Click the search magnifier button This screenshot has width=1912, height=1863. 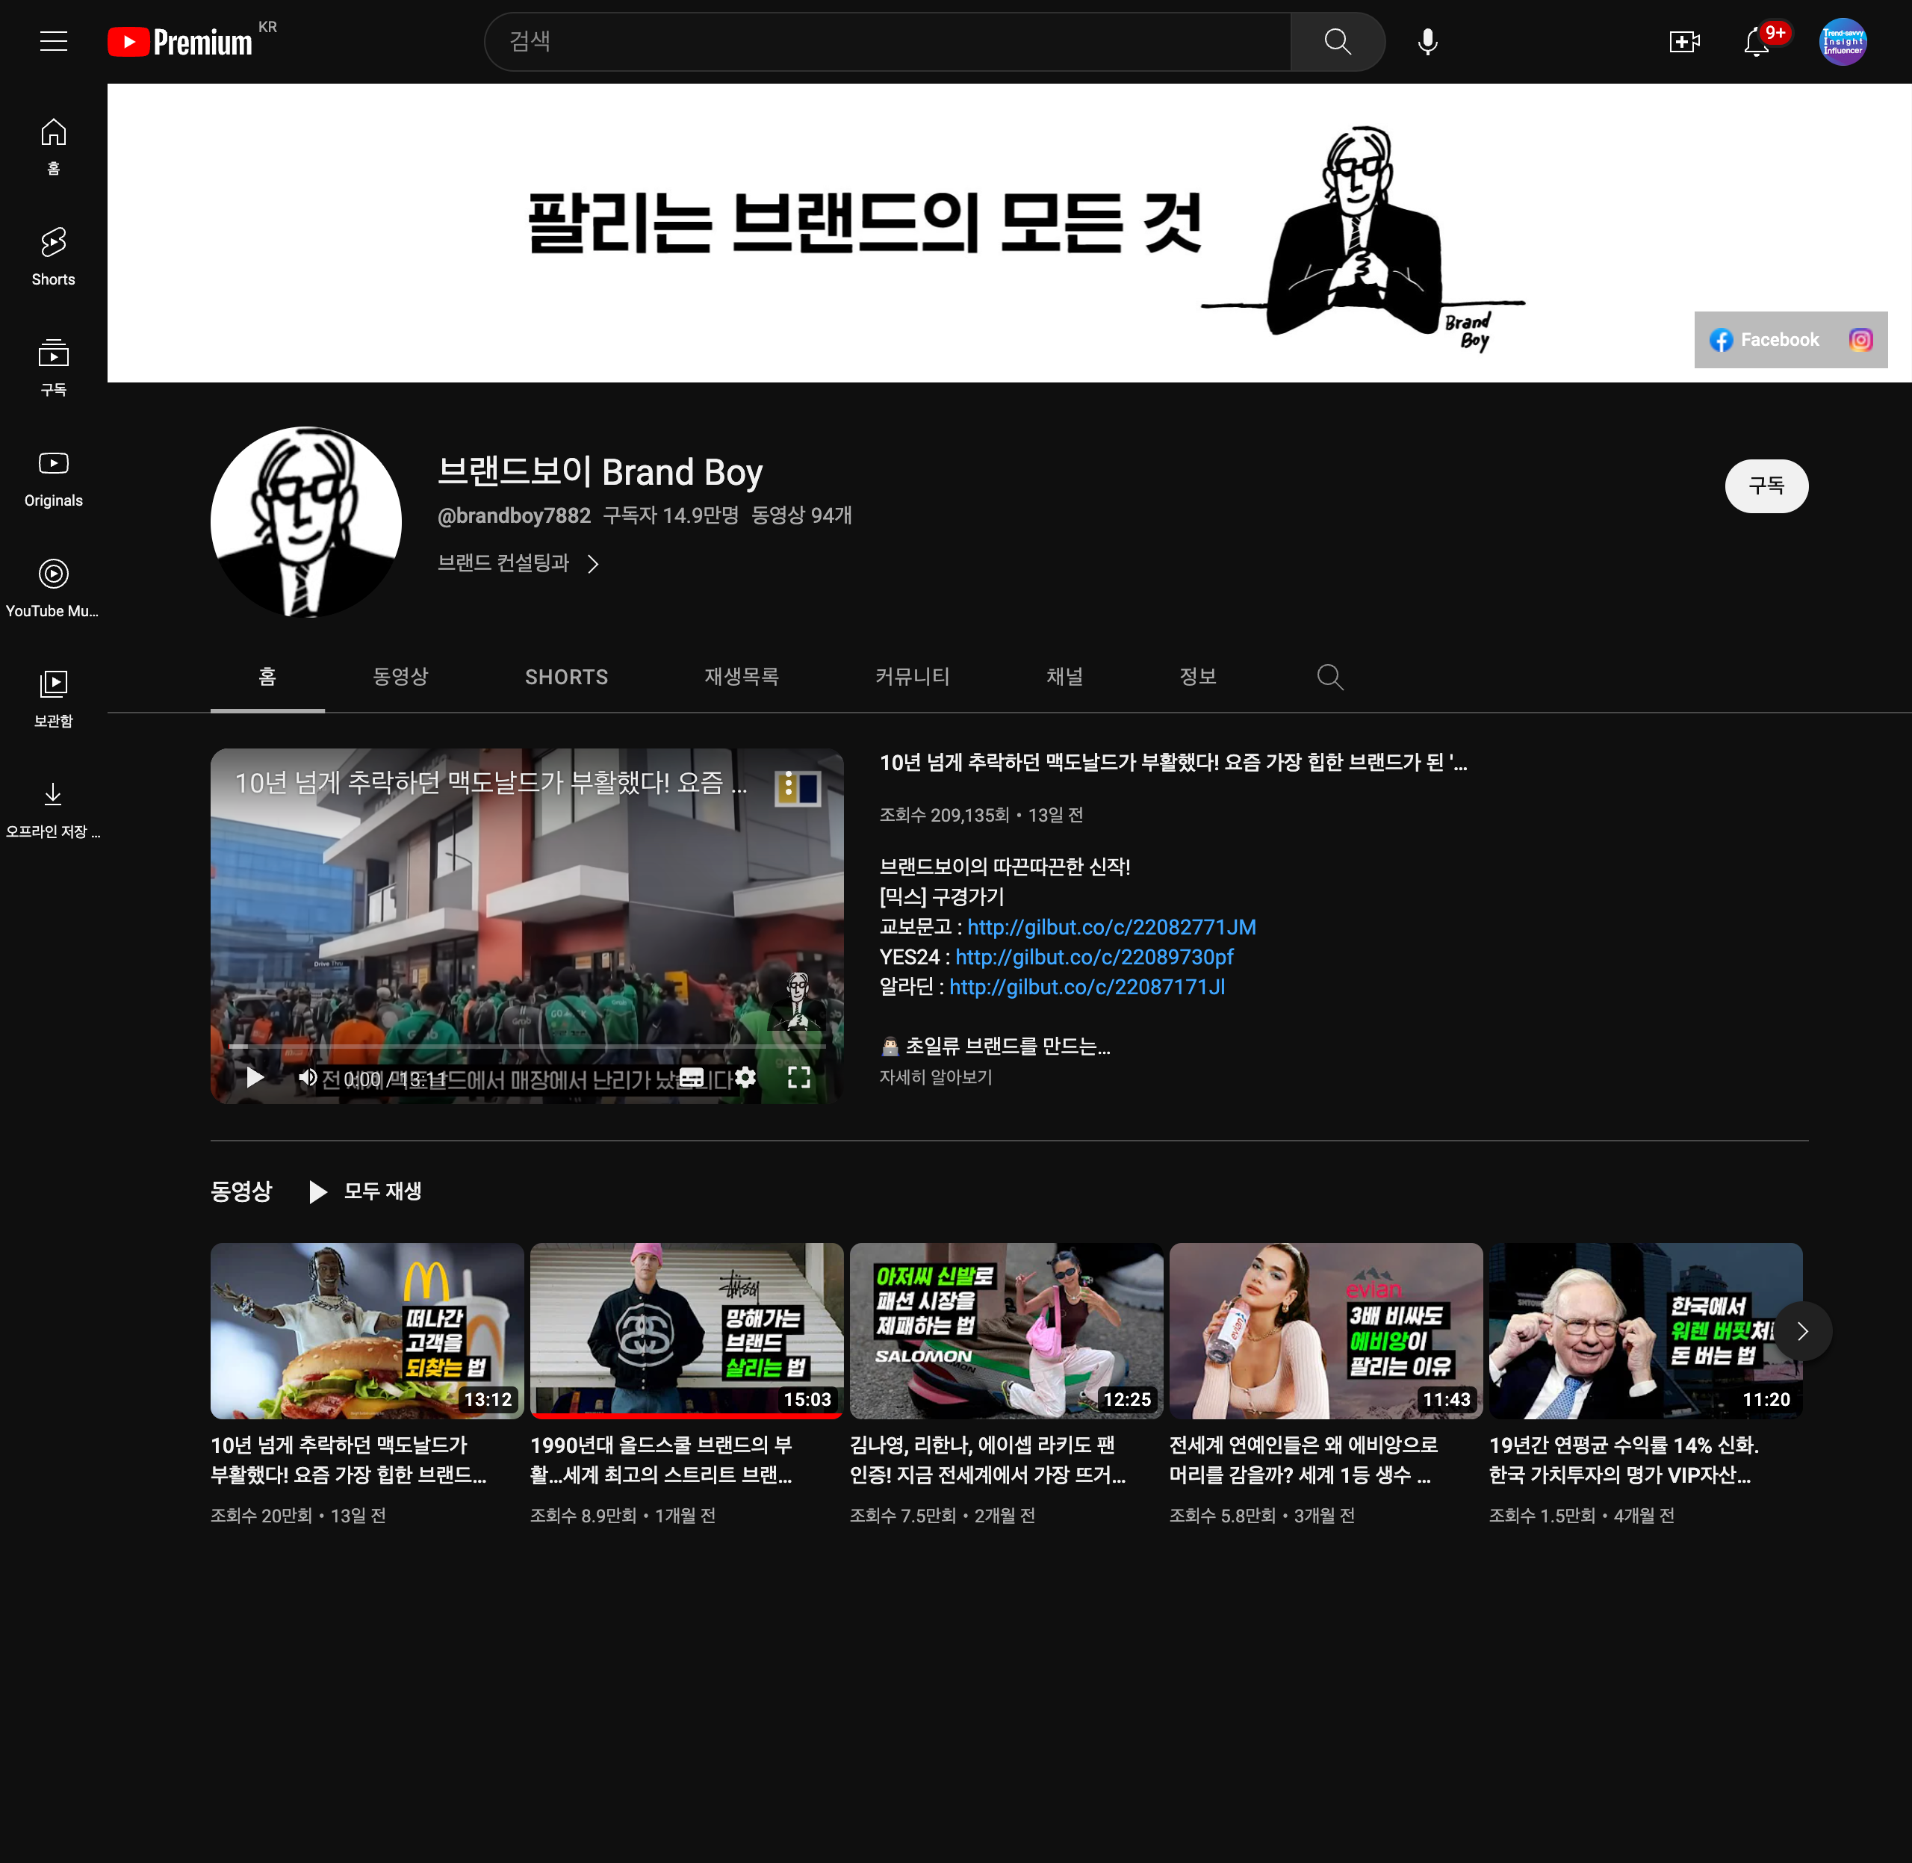coord(1337,41)
